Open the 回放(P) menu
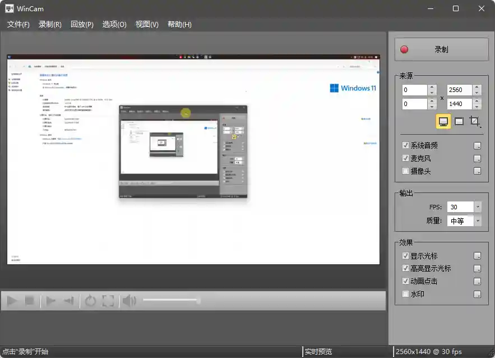The width and height of the screenshot is (495, 358). click(81, 24)
